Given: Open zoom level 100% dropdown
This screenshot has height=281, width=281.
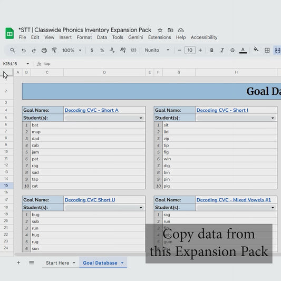Looking at the screenshot, I should [72, 50].
